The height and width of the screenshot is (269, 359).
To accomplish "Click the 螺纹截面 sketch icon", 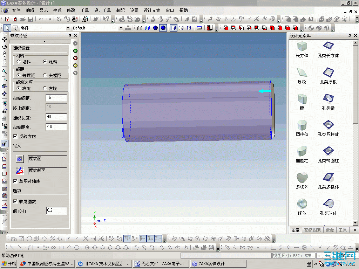I will pos(20,171).
